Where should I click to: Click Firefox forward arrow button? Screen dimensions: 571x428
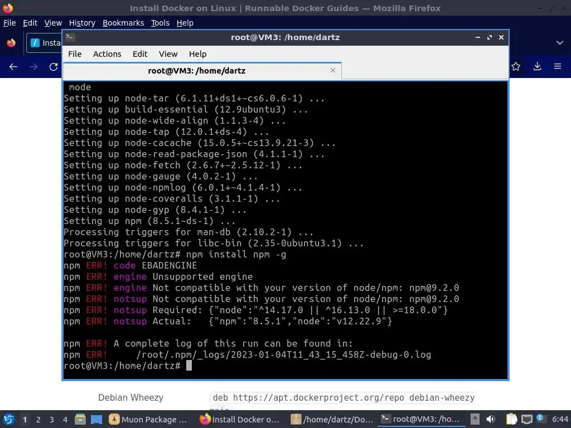coord(33,67)
